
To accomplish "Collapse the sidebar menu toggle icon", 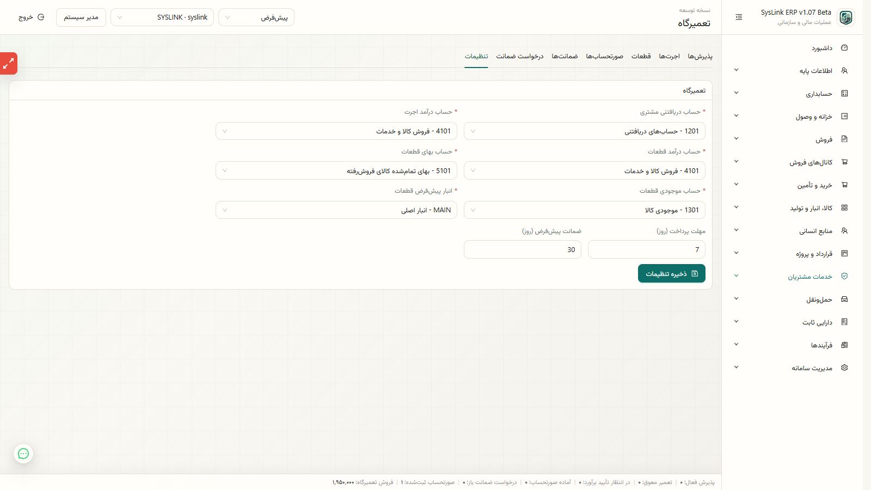I will (739, 17).
